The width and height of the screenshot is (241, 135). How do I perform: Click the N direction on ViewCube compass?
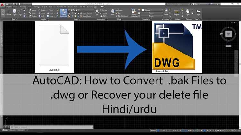[228, 27]
